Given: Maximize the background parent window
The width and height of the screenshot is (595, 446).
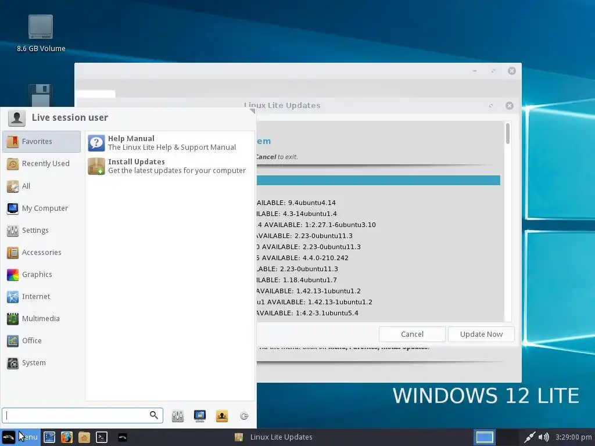Looking at the screenshot, I should tap(493, 71).
